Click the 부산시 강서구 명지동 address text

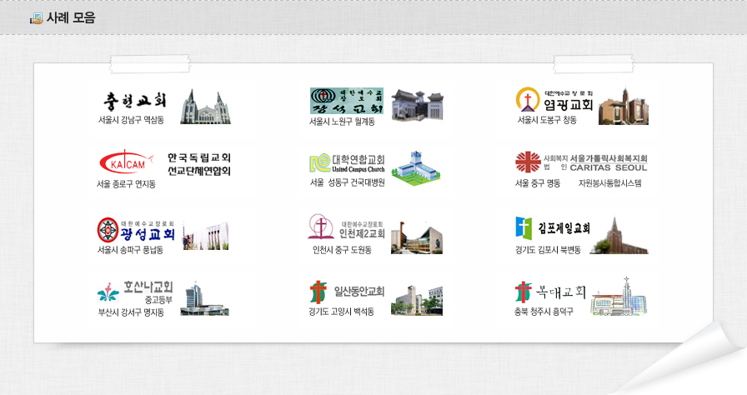[x=131, y=312]
